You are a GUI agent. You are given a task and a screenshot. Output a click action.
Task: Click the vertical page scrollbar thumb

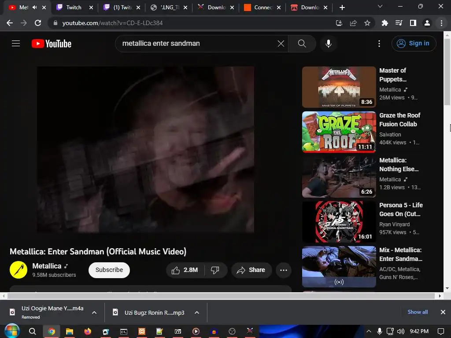pyautogui.click(x=447, y=72)
